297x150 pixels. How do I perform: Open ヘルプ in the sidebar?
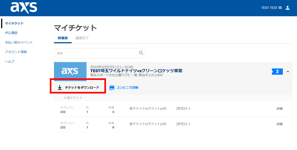(10, 62)
